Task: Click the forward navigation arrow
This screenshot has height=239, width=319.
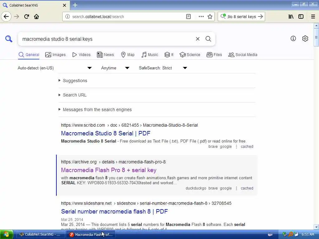Action: (x=17, y=16)
